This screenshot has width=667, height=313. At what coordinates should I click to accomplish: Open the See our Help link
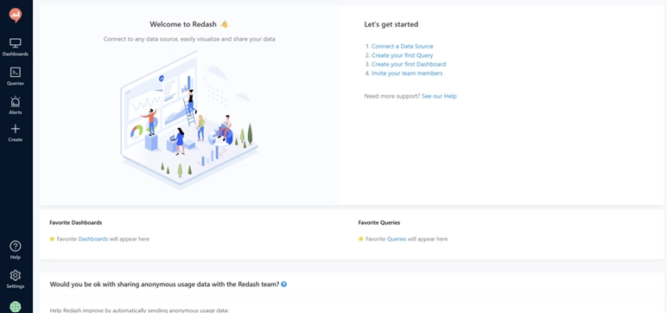[x=439, y=96]
